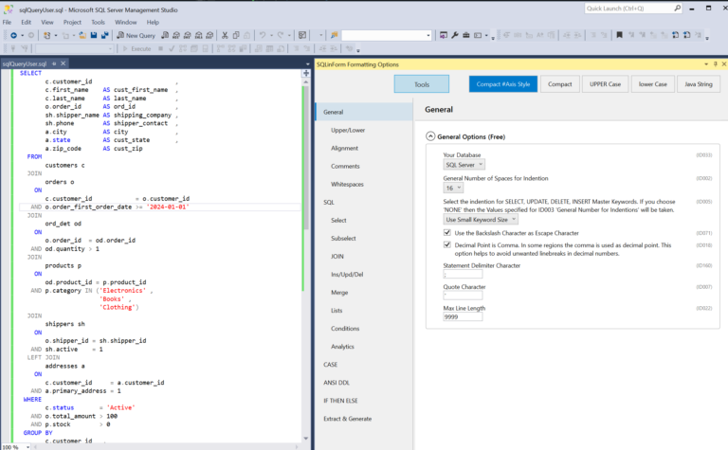Click the Max Line Length input field

463,316
